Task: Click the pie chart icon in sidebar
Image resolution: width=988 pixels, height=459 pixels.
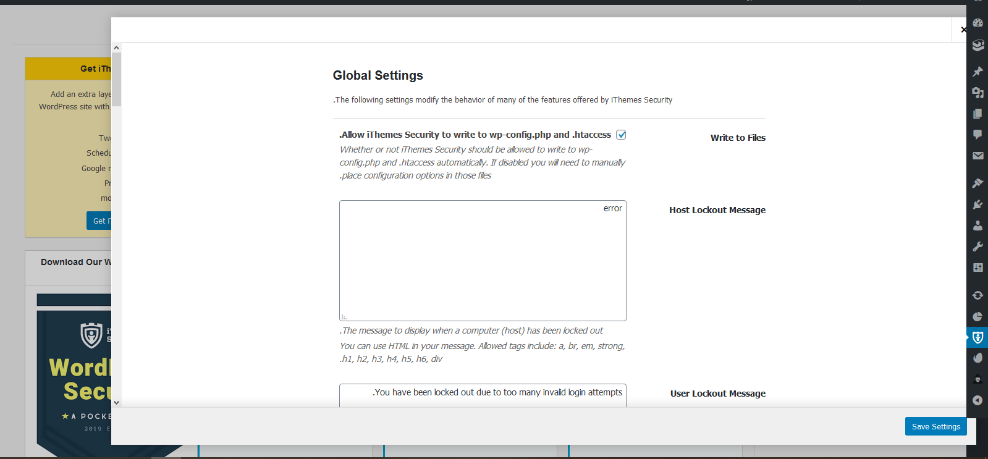Action: point(977,316)
